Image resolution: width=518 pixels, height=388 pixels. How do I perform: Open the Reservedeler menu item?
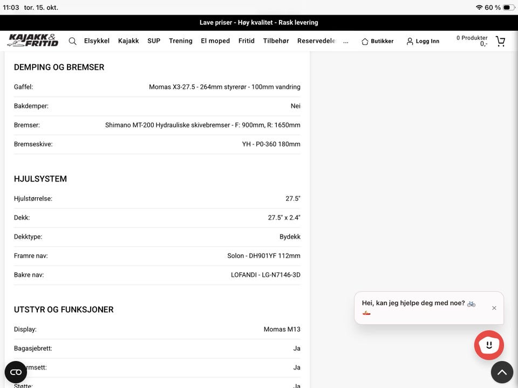[x=317, y=41]
